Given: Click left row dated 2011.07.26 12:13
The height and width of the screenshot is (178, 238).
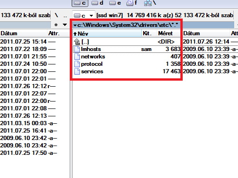Looking at the screenshot, I should (x=28, y=116).
